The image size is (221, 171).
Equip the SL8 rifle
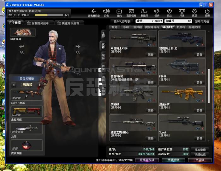tap(199, 54)
